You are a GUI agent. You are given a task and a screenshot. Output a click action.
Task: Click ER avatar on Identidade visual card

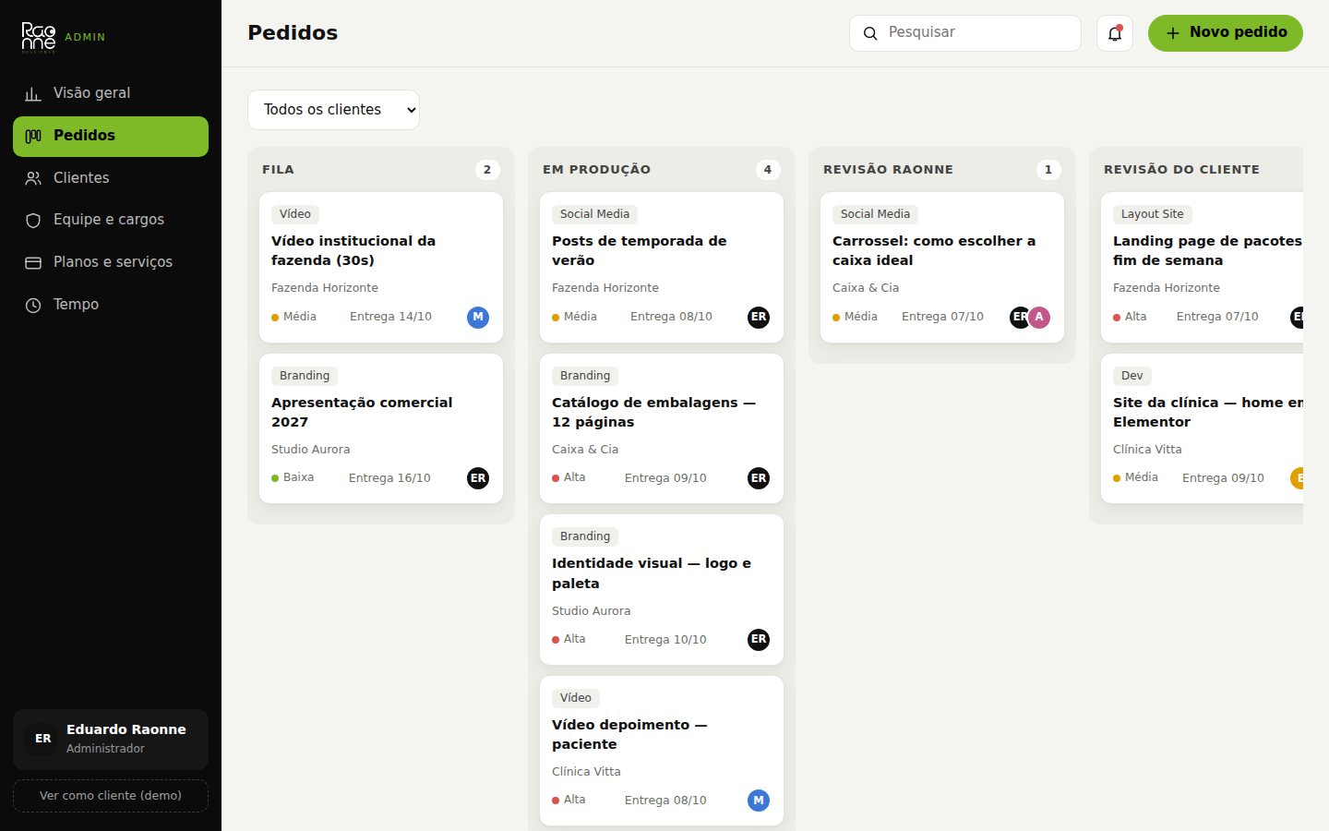tap(759, 639)
